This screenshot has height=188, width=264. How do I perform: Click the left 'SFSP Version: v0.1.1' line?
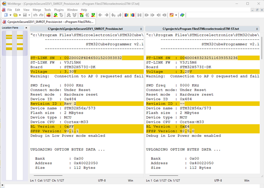pyautogui.click(x=87, y=131)
